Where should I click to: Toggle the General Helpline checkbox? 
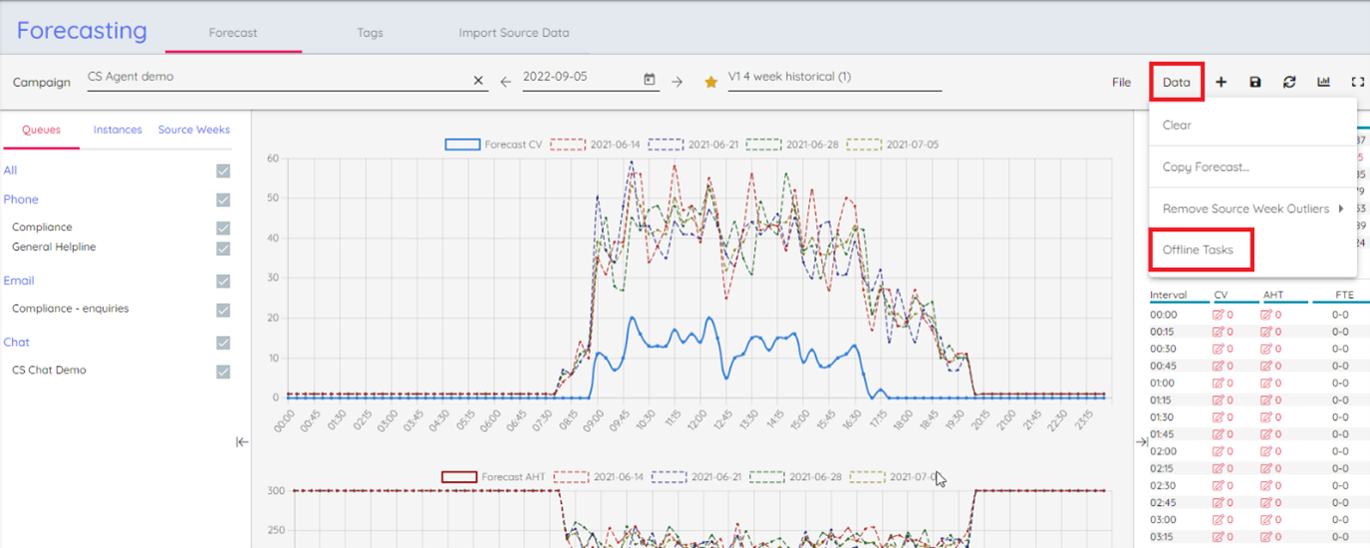[223, 248]
